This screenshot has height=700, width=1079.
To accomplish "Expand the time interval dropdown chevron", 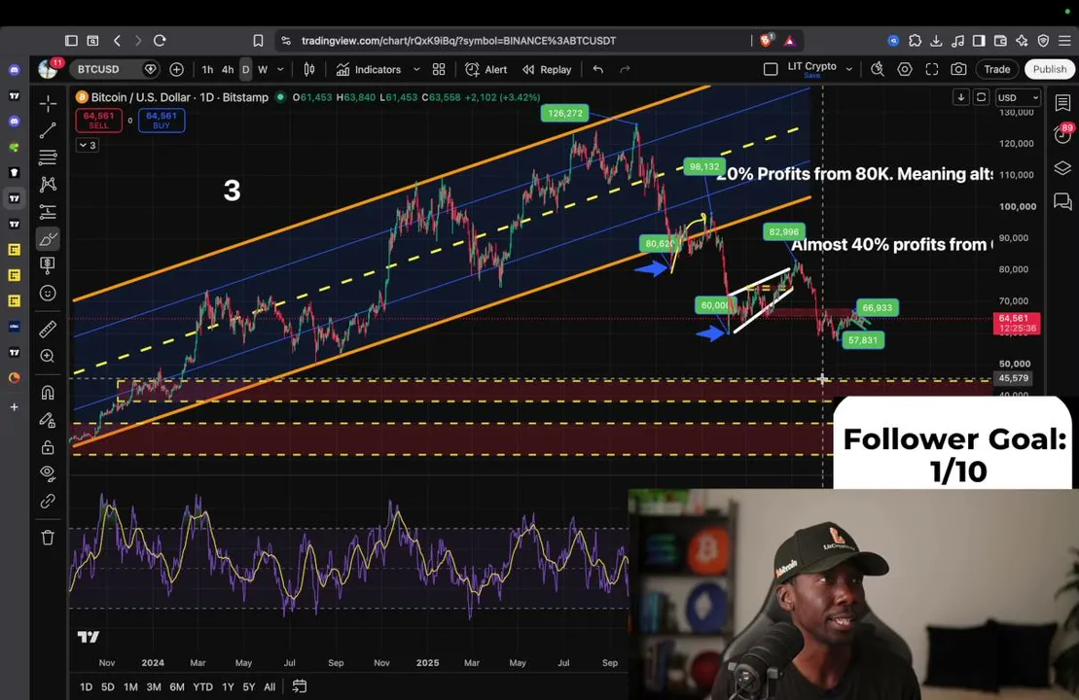I will 280,69.
